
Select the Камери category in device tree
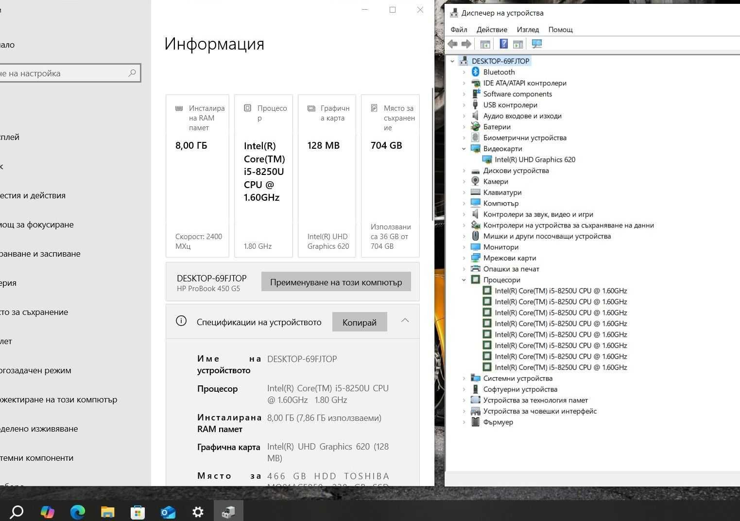click(x=496, y=181)
